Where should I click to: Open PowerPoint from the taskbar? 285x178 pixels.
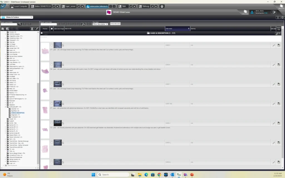tap(192, 175)
